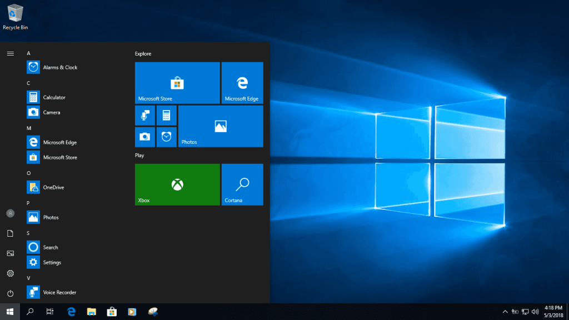569x320 pixels.
Task: Click the letter S group header
Action: (28, 233)
